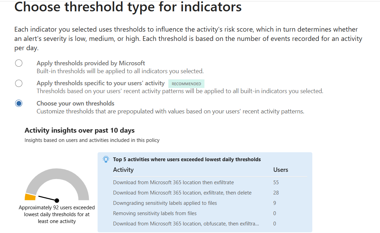Click Download from Microsoft 365 location then exfiltrate
This screenshot has width=380, height=233.
173,182
